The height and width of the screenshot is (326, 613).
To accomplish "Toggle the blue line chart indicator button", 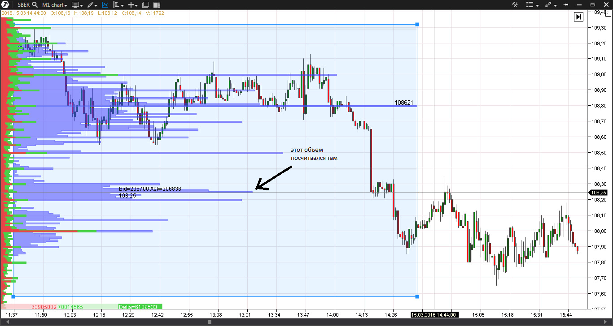I will point(105,4).
